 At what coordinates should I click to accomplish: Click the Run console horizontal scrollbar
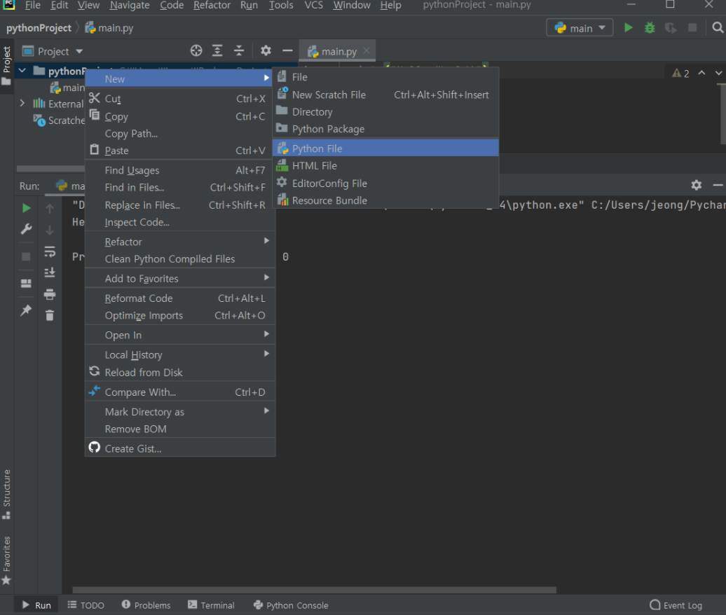315,590
